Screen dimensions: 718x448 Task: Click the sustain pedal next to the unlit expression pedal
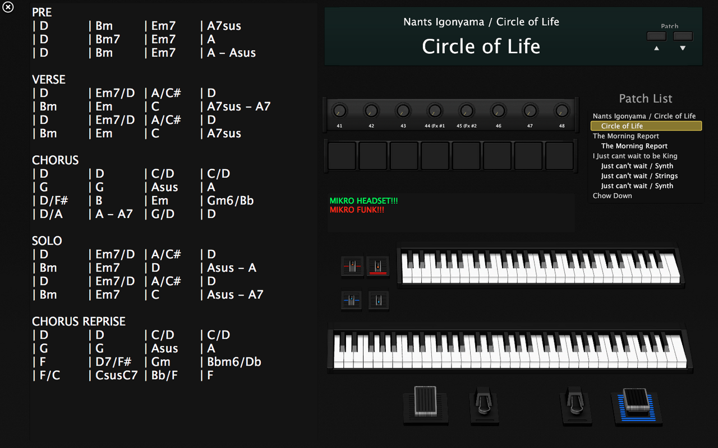tap(484, 405)
